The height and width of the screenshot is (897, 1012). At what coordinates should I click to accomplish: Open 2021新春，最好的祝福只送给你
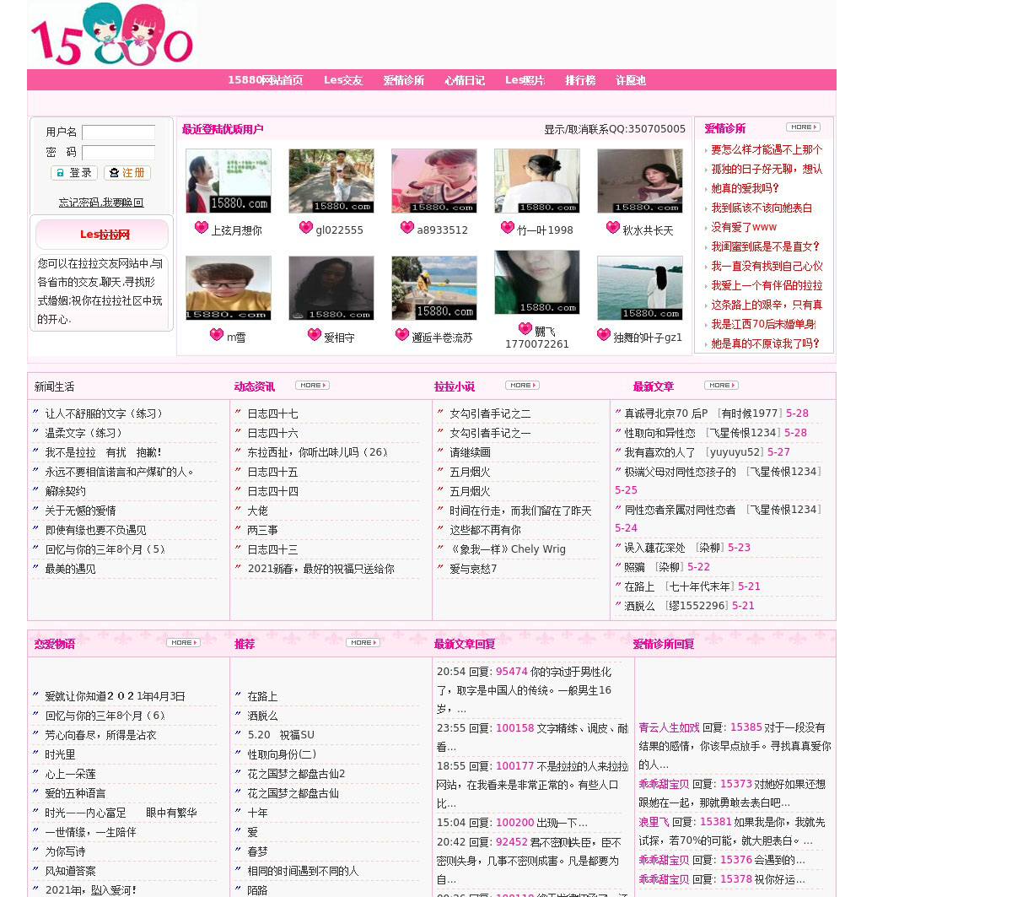point(320,569)
